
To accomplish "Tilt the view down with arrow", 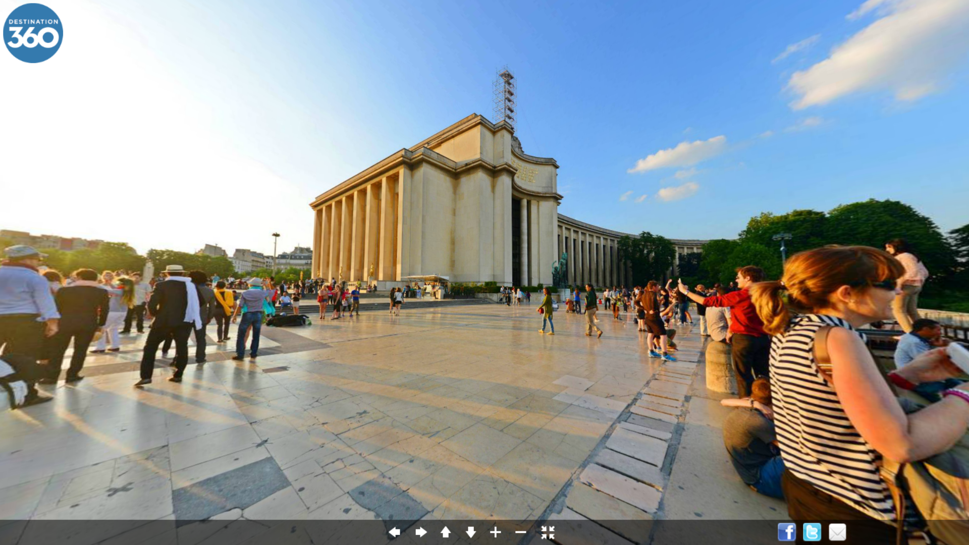I will pyautogui.click(x=471, y=532).
